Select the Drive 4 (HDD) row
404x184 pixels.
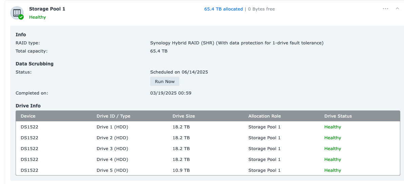coord(208,160)
